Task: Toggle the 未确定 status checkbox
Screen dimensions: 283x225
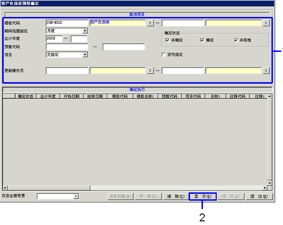Action: click(167, 40)
